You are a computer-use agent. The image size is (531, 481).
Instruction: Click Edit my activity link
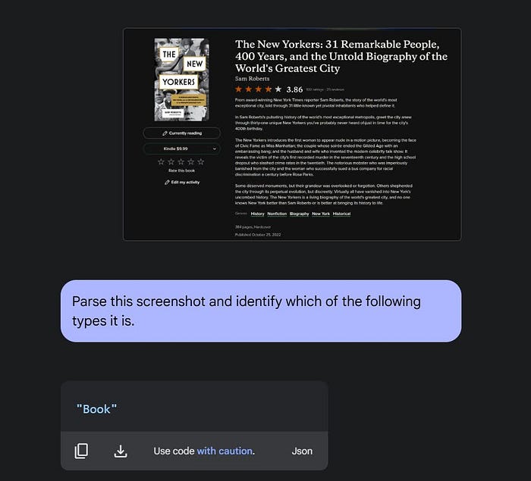[x=182, y=183]
